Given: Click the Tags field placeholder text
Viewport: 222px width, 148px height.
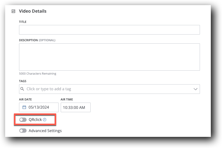Looking at the screenshot, I should point(49,89).
